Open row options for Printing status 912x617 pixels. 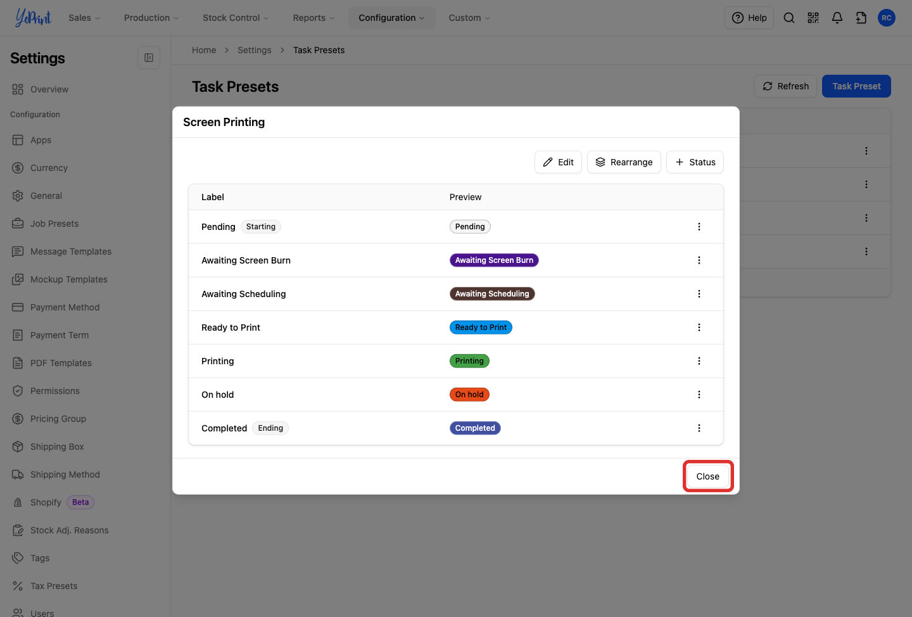[699, 361]
